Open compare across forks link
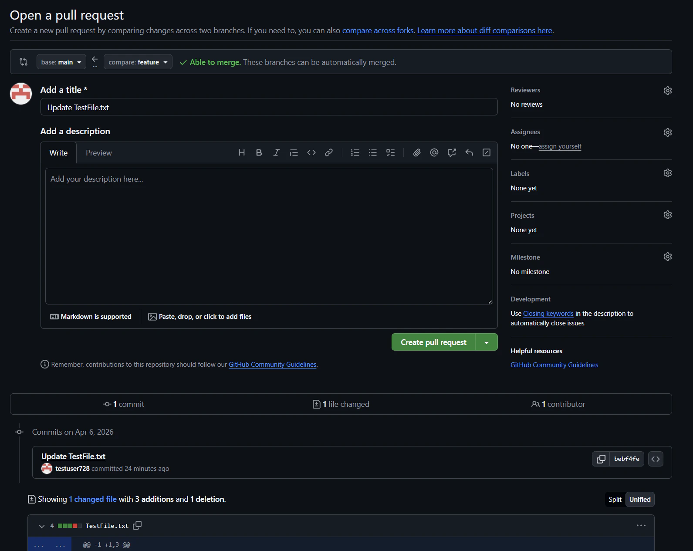Image resolution: width=693 pixels, height=551 pixels. [x=378, y=30]
